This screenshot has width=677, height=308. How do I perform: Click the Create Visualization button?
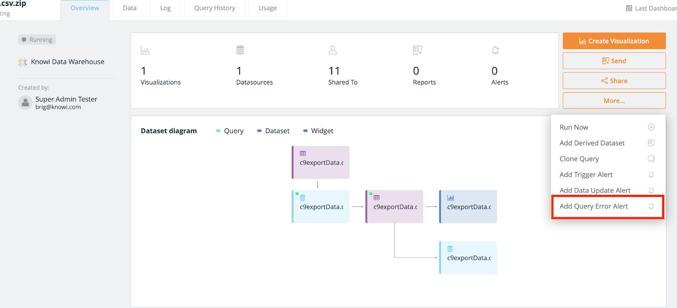pyautogui.click(x=614, y=41)
